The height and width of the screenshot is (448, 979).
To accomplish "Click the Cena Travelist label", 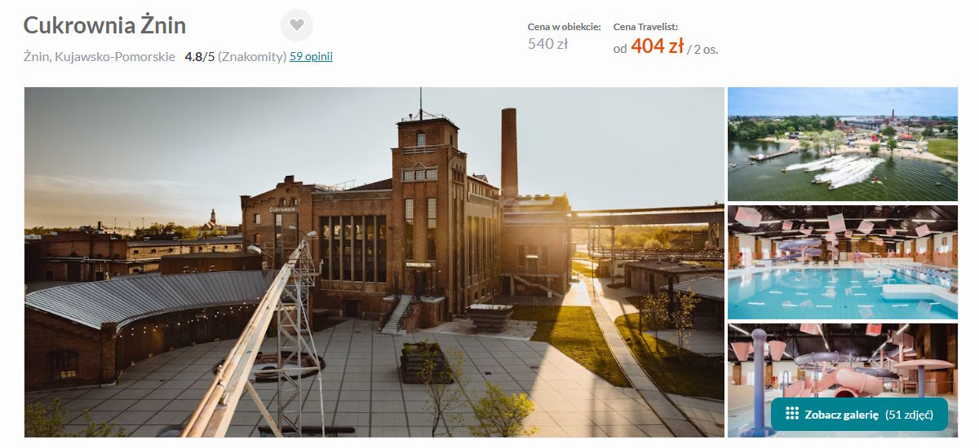I will [x=645, y=27].
